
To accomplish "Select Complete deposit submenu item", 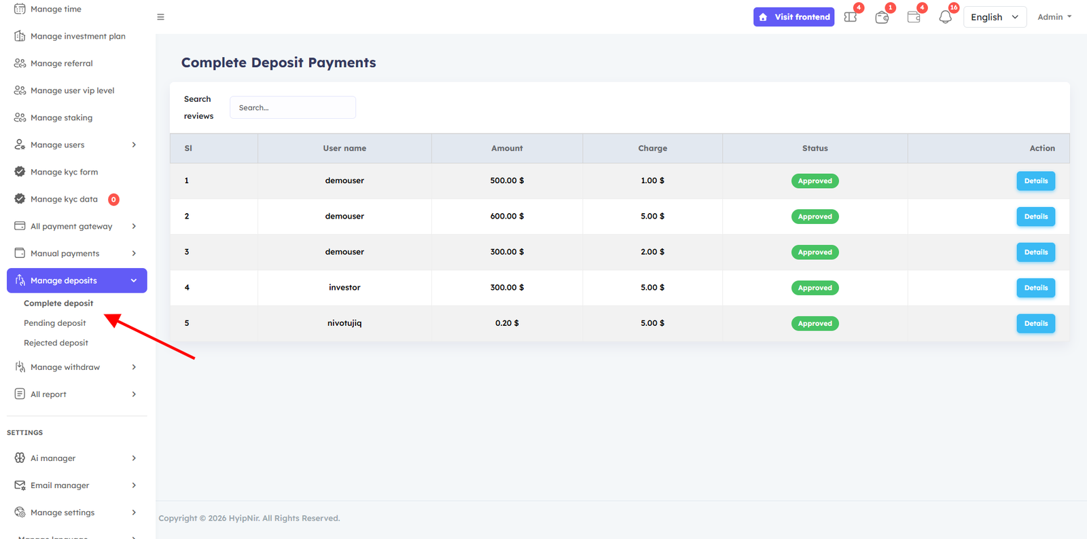I will click(x=58, y=303).
